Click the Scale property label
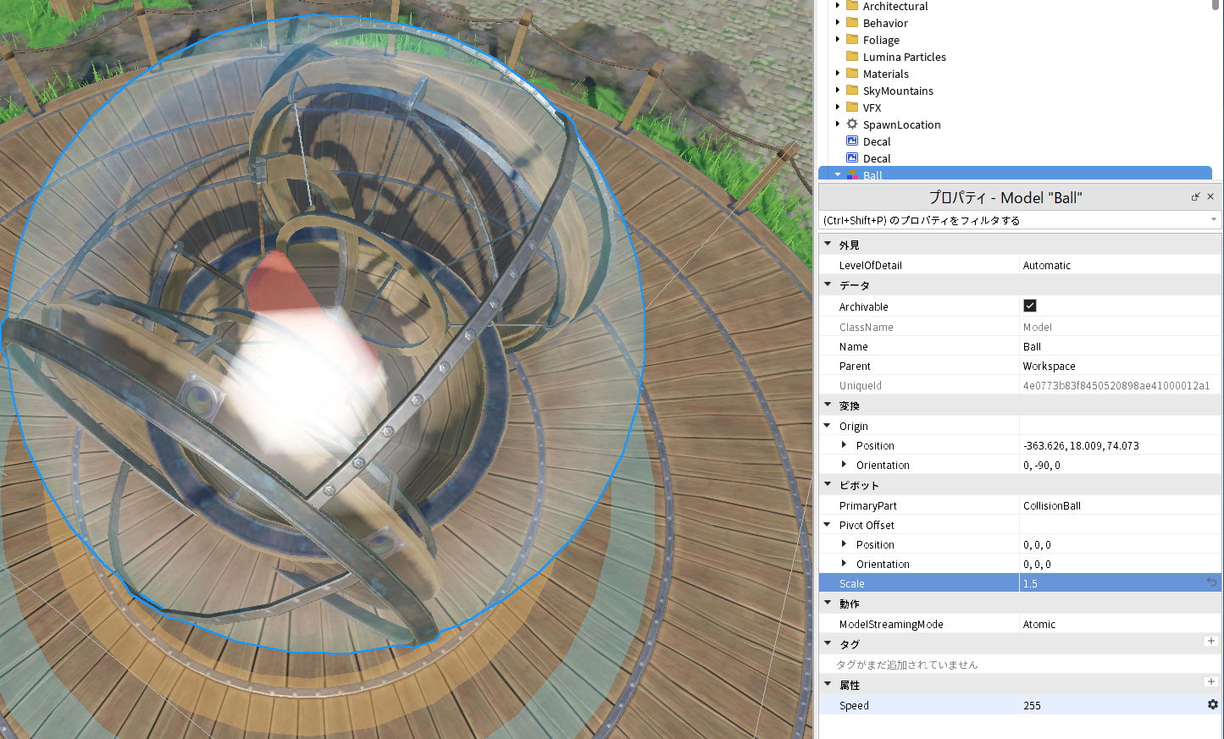This screenshot has height=739, width=1224. (x=851, y=583)
